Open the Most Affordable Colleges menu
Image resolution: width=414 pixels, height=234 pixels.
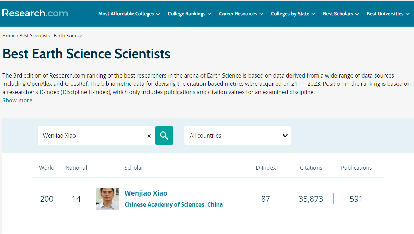point(129,14)
